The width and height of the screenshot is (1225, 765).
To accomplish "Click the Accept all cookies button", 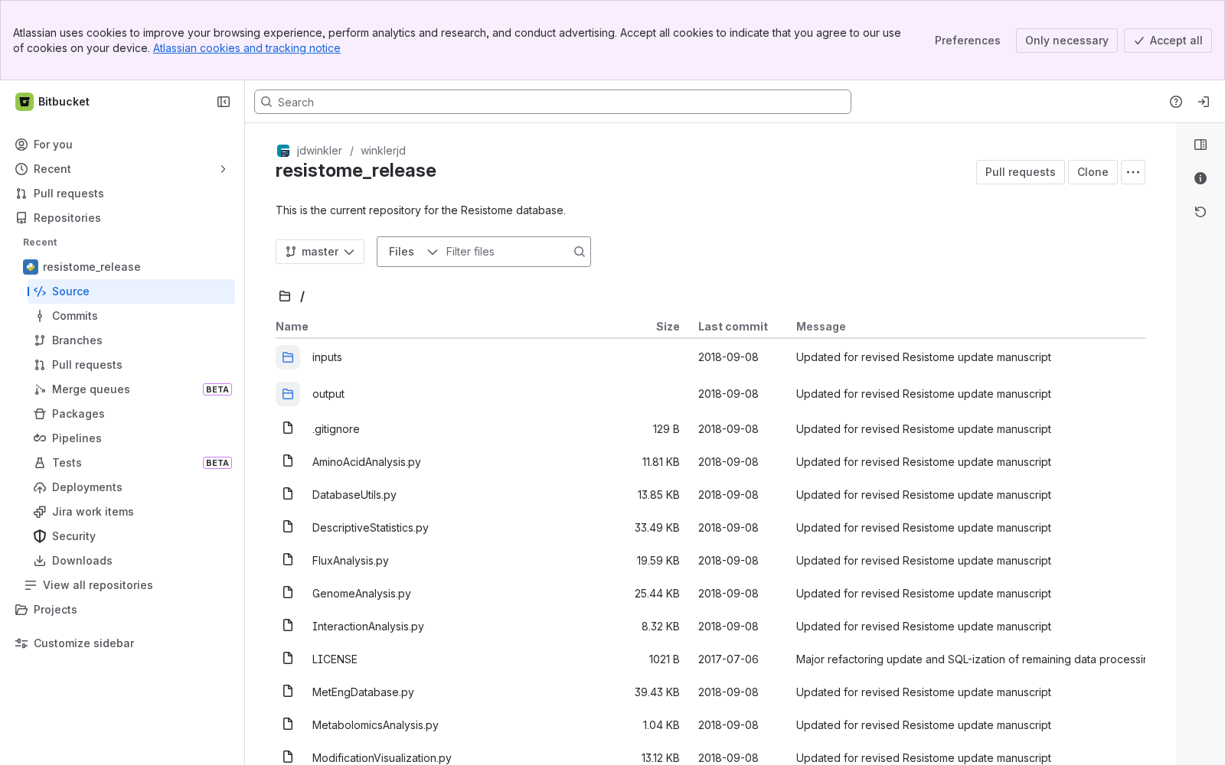I will [1168, 41].
